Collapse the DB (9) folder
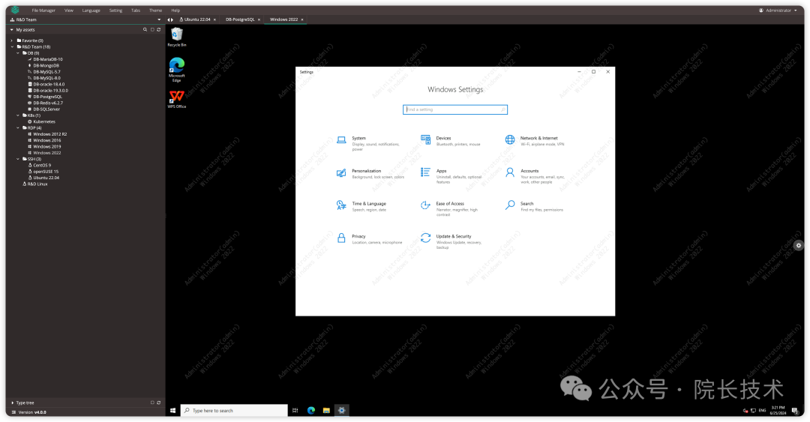Image resolution: width=810 pixels, height=422 pixels. pos(17,52)
